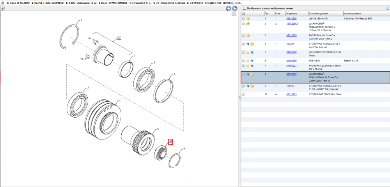Open the '73.210.030 - СОЕДИНЕНИЕ, ПРИВОД' breadcrumb
390x187 pixels.
216,3
